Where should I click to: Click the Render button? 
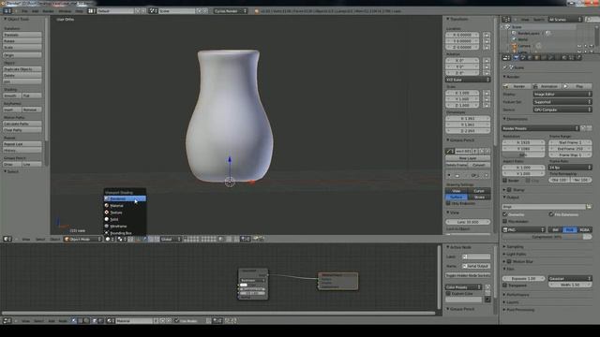[x=517, y=86]
